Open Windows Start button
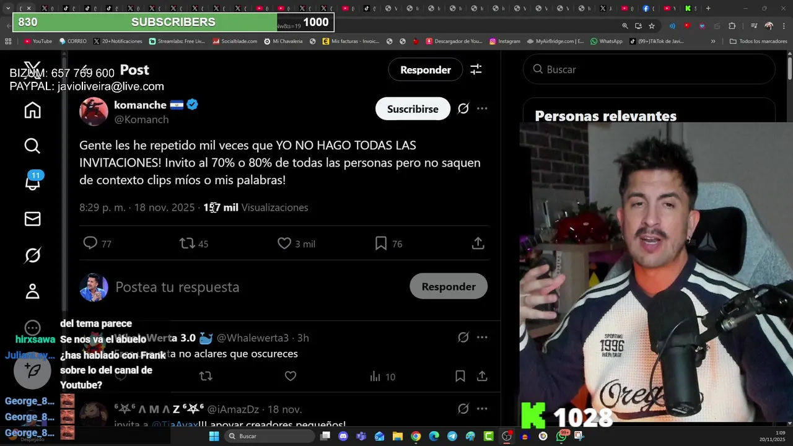Viewport: 793px width, 446px height. point(214,436)
